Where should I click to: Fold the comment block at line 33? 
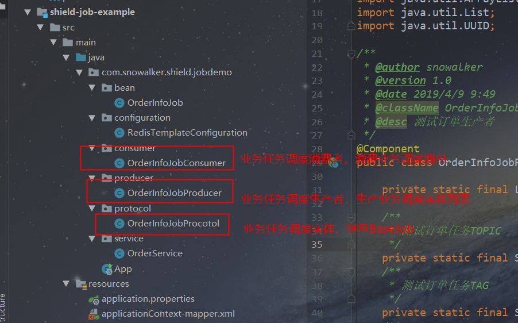[x=351, y=217]
